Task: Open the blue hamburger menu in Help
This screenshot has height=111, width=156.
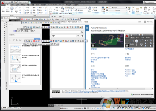Action: (87, 28)
